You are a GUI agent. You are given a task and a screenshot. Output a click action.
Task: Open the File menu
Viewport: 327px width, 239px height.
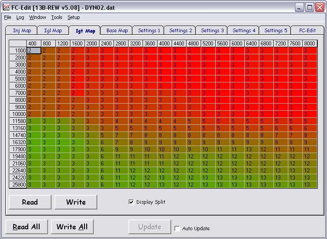[7, 17]
